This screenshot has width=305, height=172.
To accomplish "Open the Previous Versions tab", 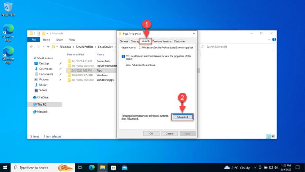I will (162, 41).
